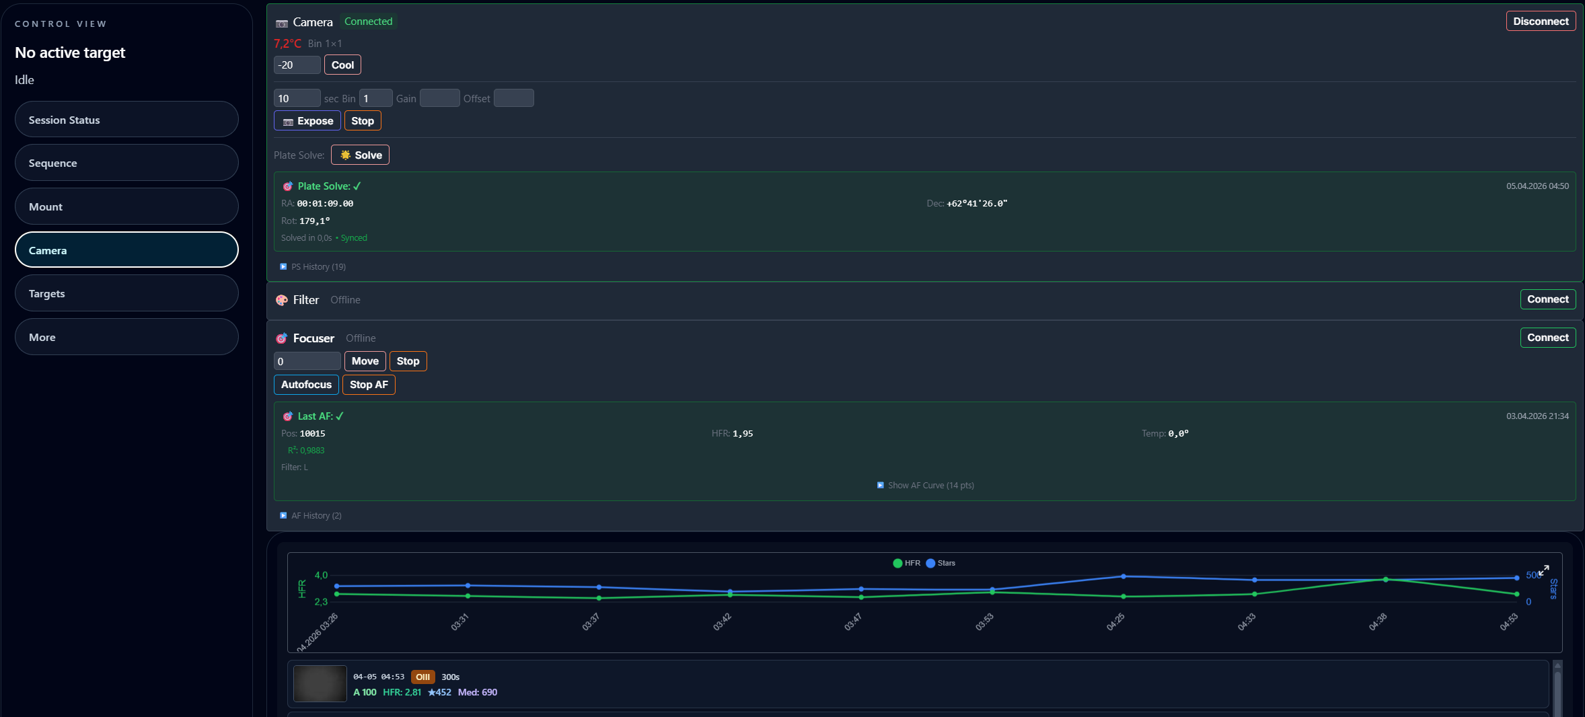This screenshot has width=1585, height=717.
Task: Click the palette icon beside Filter
Action: click(281, 300)
